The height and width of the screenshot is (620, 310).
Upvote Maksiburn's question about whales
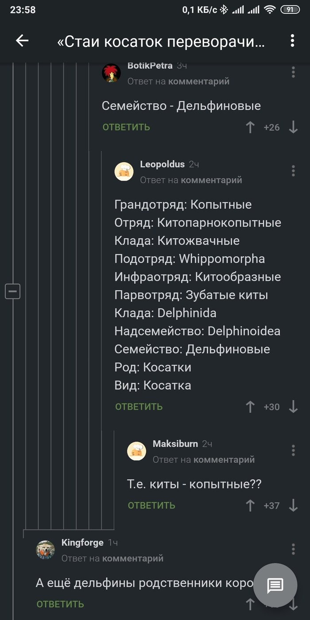pos(251,505)
